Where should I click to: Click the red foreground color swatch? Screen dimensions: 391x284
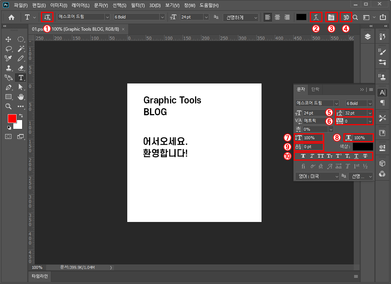[12, 119]
